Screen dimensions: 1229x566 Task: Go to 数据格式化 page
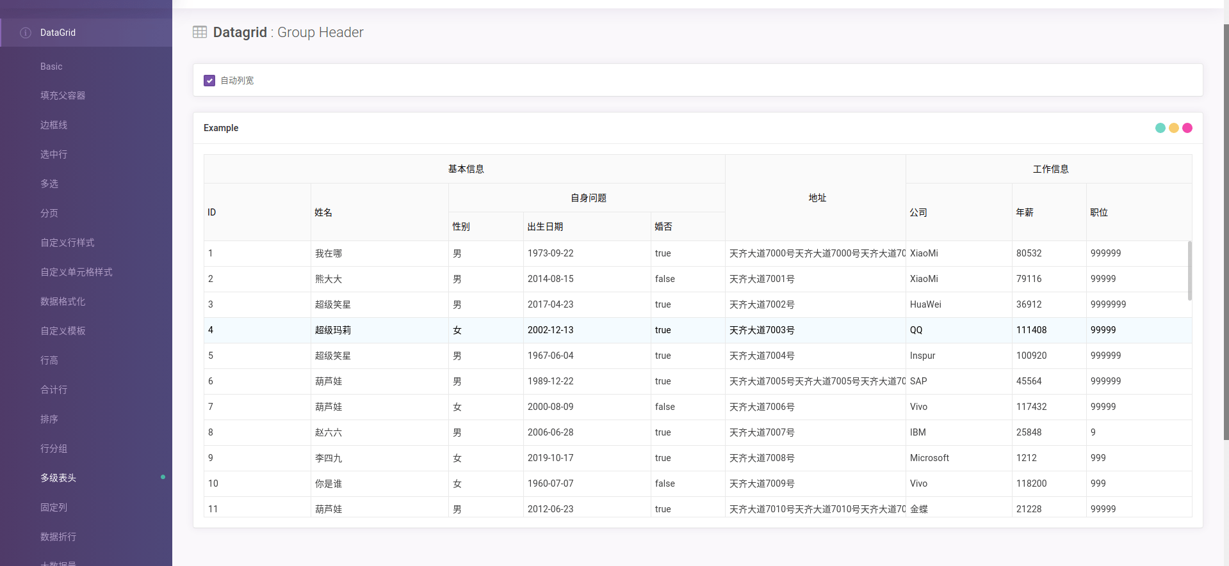tap(63, 301)
